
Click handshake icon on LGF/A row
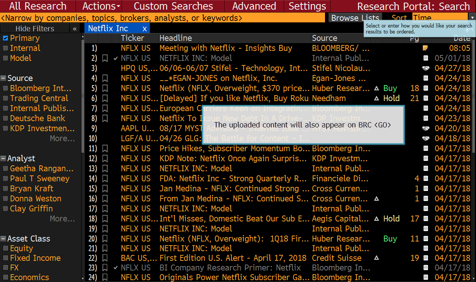(x=426, y=139)
